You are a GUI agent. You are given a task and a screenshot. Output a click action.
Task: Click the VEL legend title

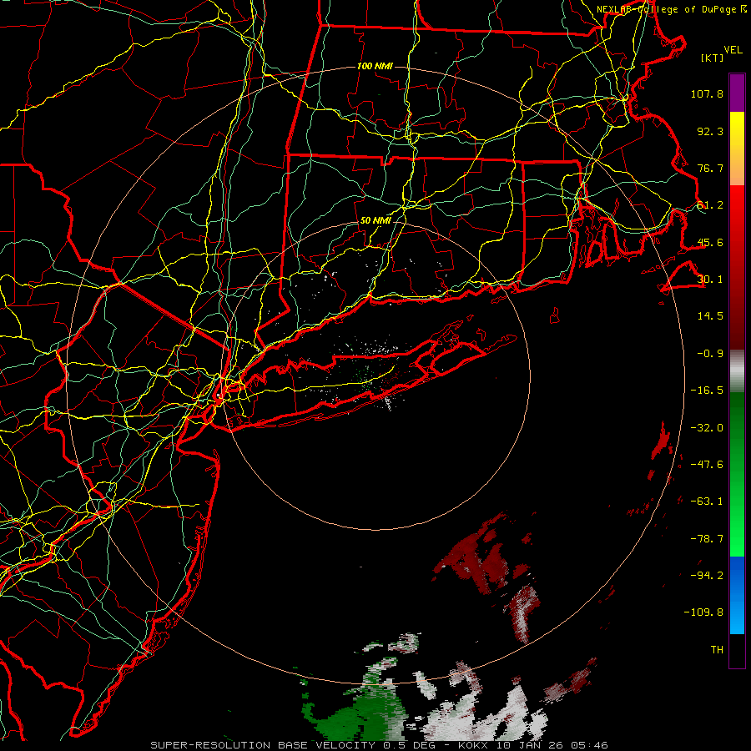[x=733, y=50]
